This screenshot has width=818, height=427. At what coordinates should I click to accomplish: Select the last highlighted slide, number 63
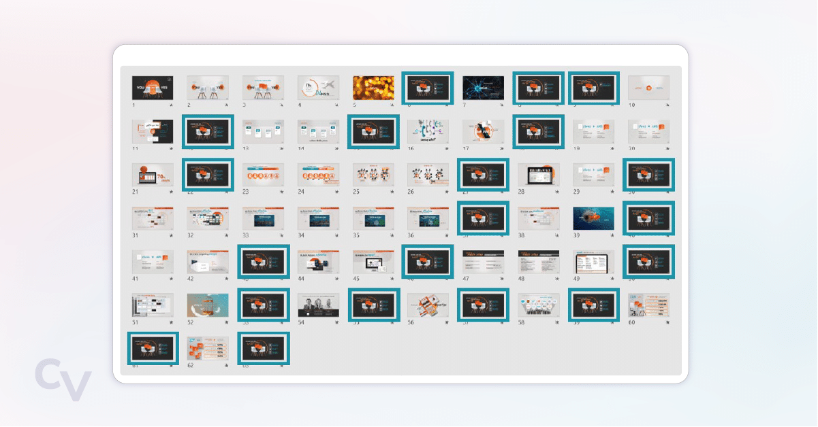click(263, 348)
